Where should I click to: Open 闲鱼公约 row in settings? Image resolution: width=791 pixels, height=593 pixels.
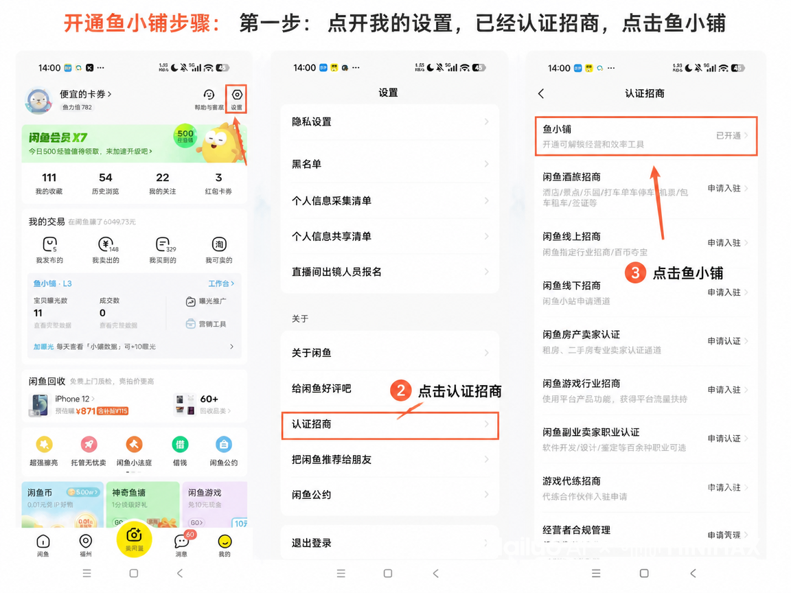tap(390, 495)
